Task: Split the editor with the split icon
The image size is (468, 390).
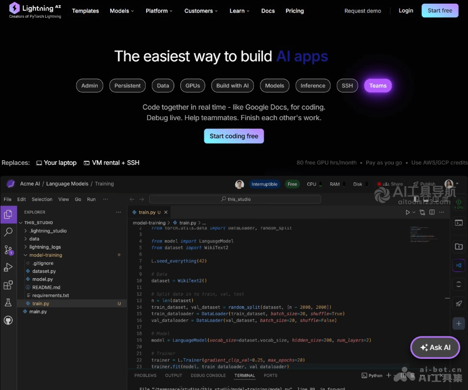Action: tap(432, 212)
